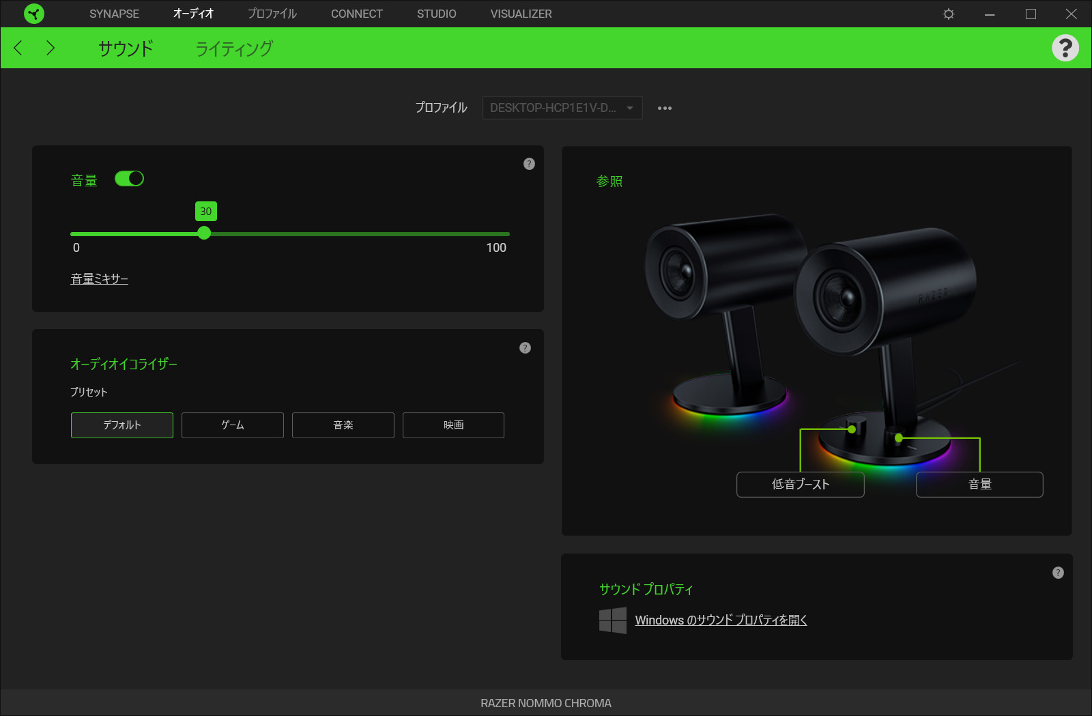Click the Windows logo icon
The width and height of the screenshot is (1092, 716).
(x=613, y=620)
